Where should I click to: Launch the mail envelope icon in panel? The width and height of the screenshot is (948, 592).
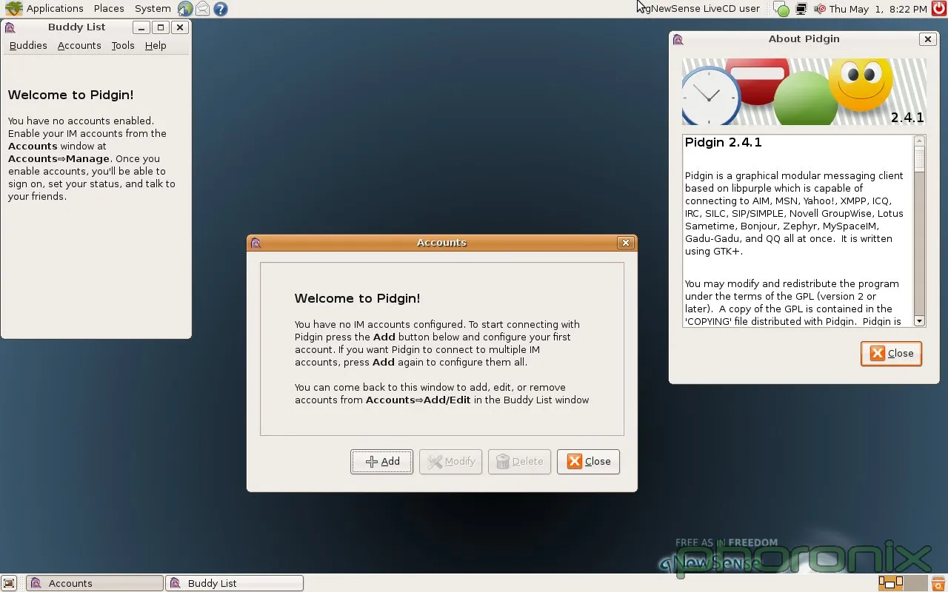tap(202, 9)
